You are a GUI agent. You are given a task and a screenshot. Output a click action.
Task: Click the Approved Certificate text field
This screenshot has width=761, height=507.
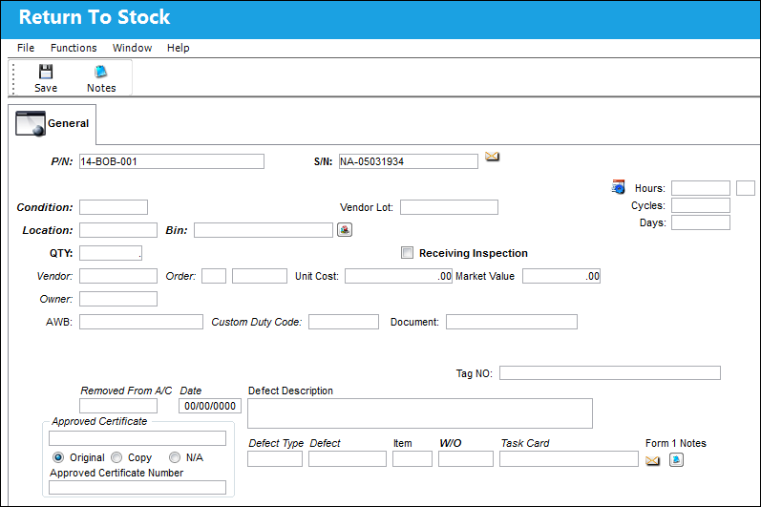(137, 438)
